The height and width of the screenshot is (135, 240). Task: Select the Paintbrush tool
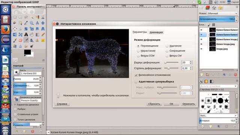(x=15, y=40)
